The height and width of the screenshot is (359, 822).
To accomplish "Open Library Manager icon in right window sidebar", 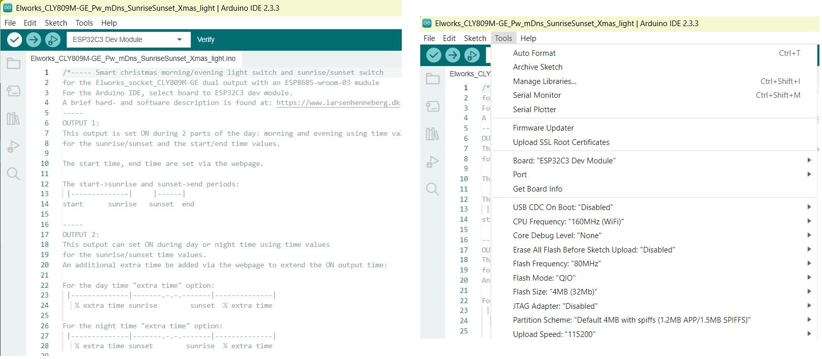I will (433, 134).
